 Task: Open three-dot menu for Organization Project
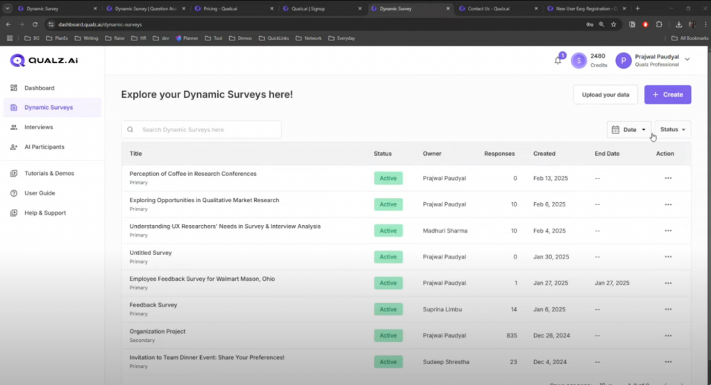pos(668,336)
